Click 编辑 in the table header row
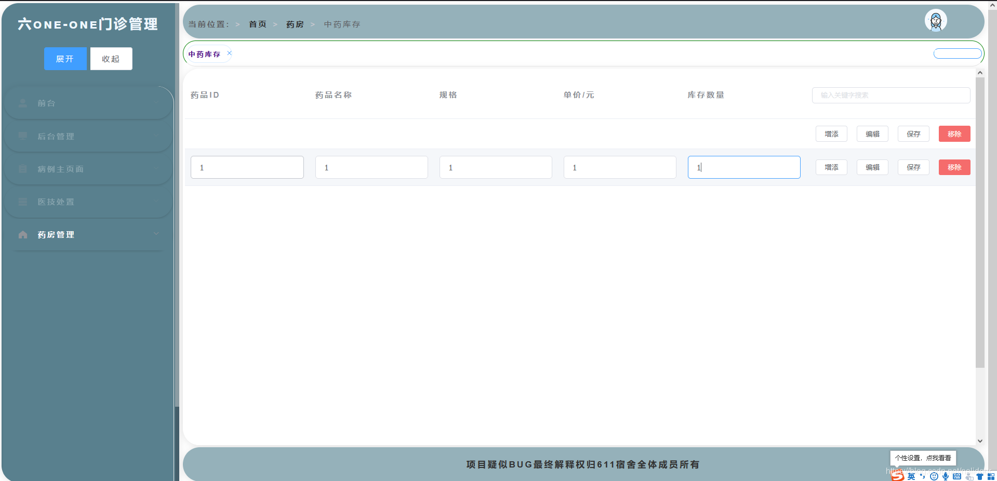This screenshot has height=481, width=997. (872, 134)
